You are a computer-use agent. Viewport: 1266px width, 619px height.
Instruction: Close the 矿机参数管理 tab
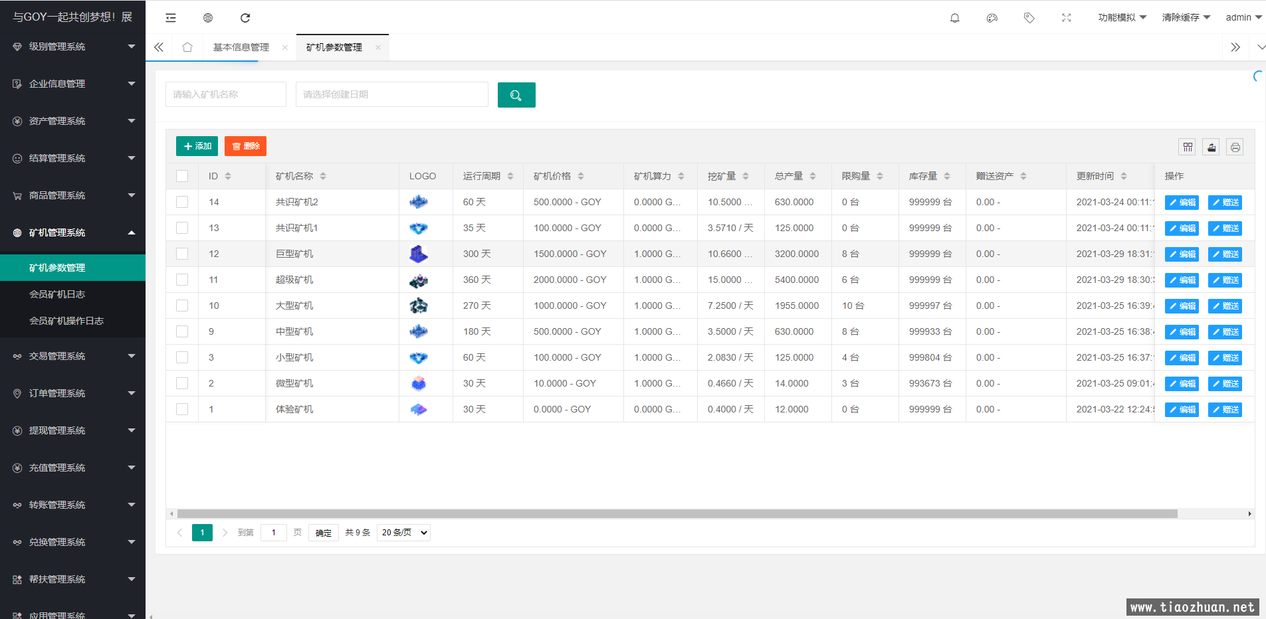pyautogui.click(x=378, y=47)
